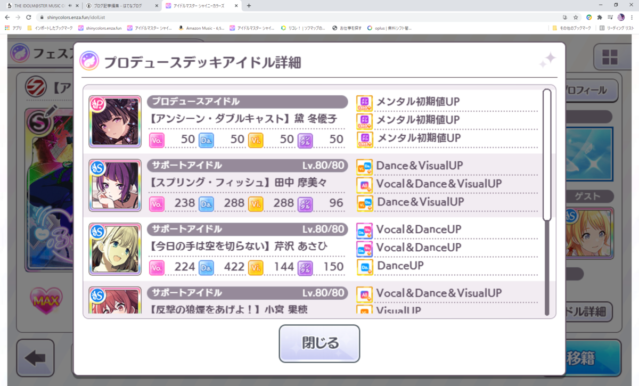Click the guest idol thumbnail under ゲスト
639x386 pixels.
coord(590,233)
